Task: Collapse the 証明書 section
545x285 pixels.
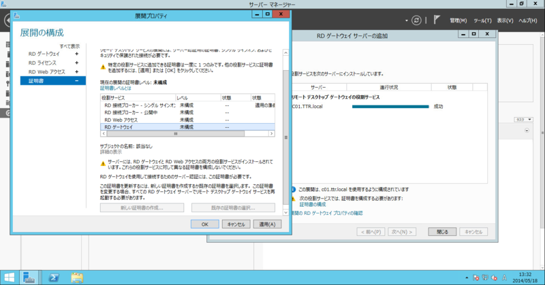Action: point(76,81)
